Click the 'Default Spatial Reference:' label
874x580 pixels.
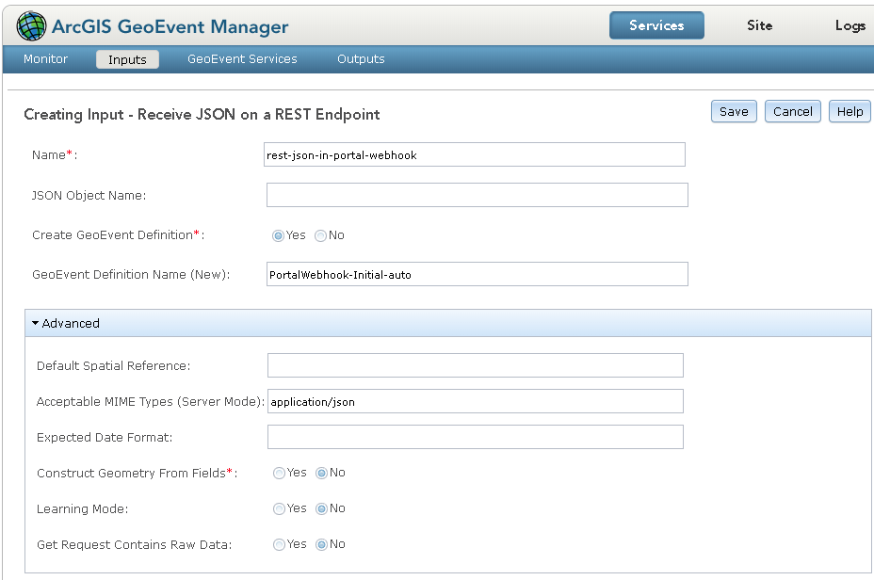(x=114, y=366)
